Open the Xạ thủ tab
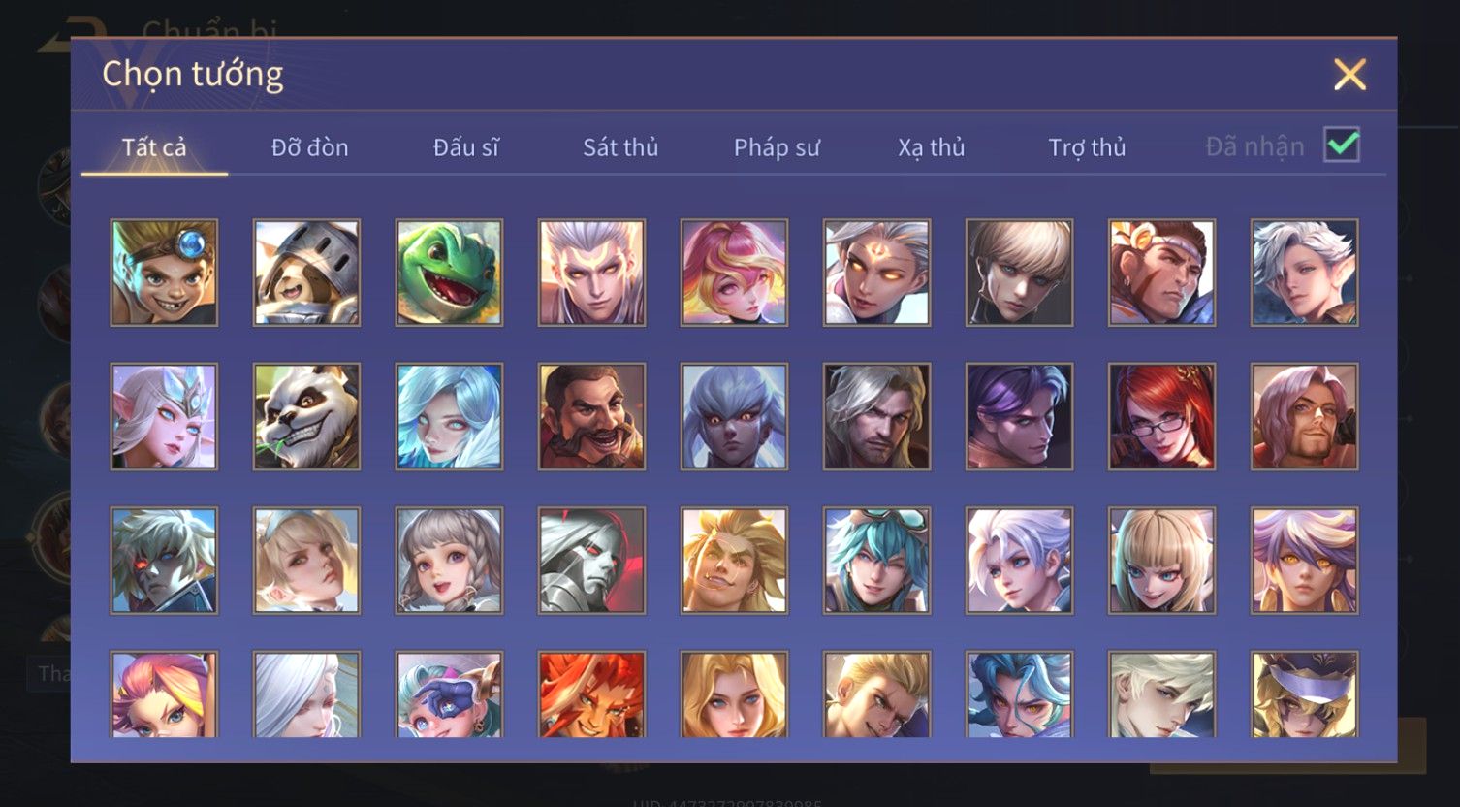The height and width of the screenshot is (807, 1460). click(x=932, y=147)
